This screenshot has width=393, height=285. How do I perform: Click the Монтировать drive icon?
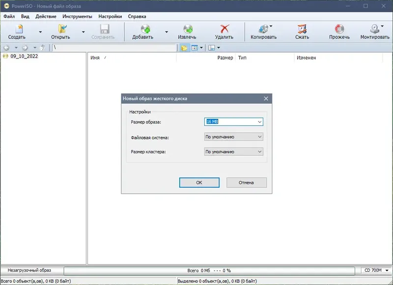tap(375, 29)
